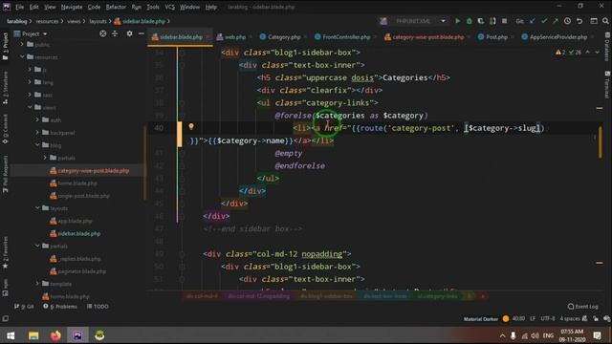
Task: Open Firefox from the taskbar
Action: [x=55, y=335]
